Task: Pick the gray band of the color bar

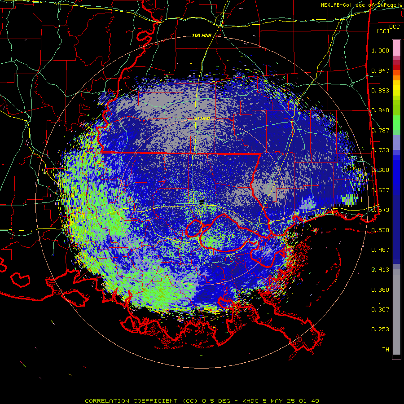Action: coord(396,312)
